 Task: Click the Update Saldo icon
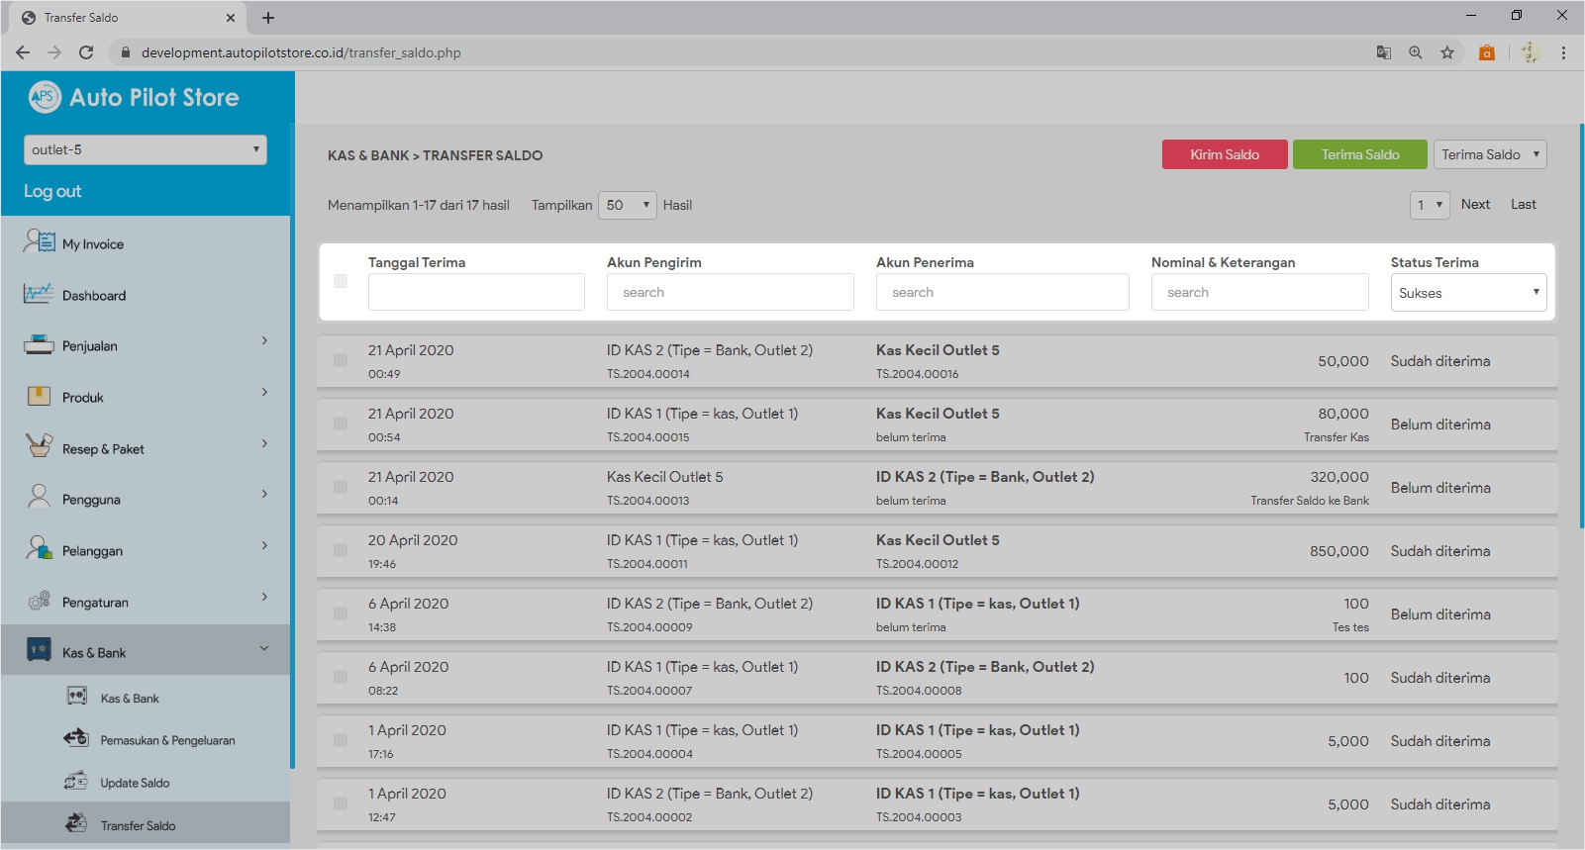(x=76, y=781)
